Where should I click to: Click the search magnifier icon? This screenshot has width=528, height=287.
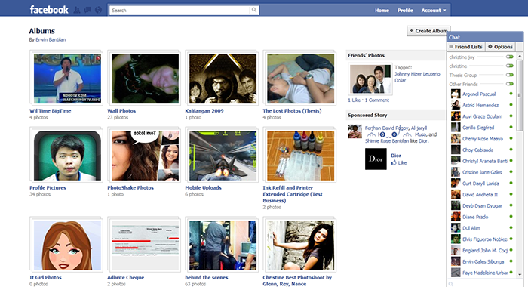254,10
